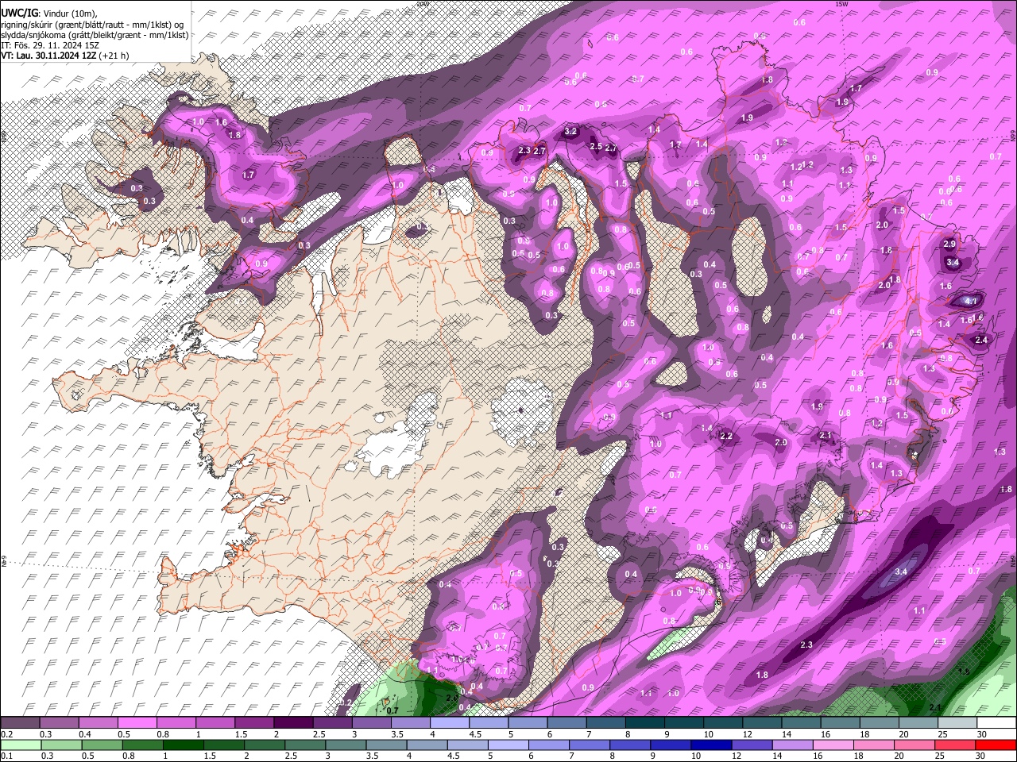1017x762 pixels.
Task: Select the white 30 swatch in the top legend row
Action: 996,723
